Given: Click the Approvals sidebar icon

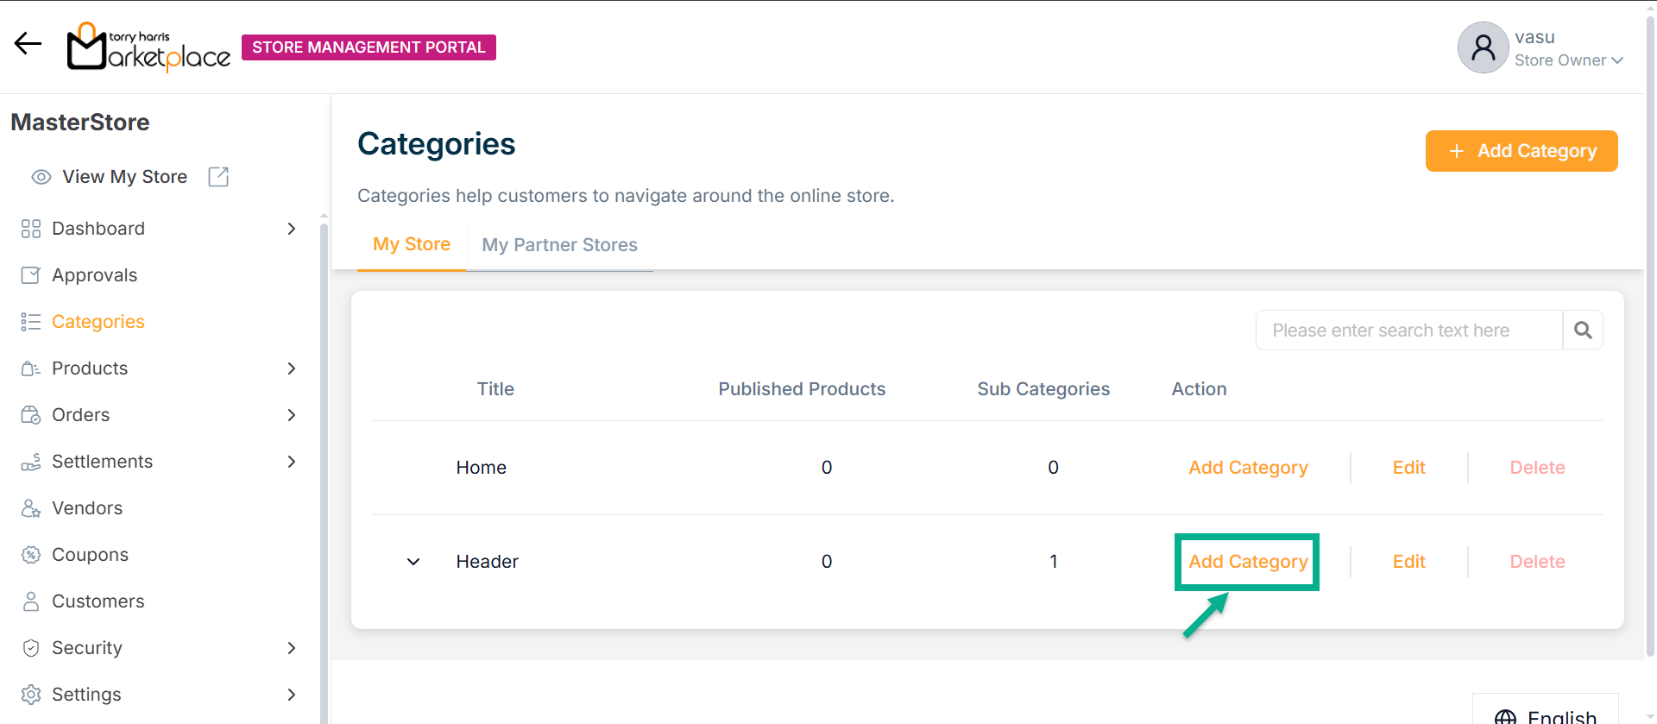Looking at the screenshot, I should [31, 275].
